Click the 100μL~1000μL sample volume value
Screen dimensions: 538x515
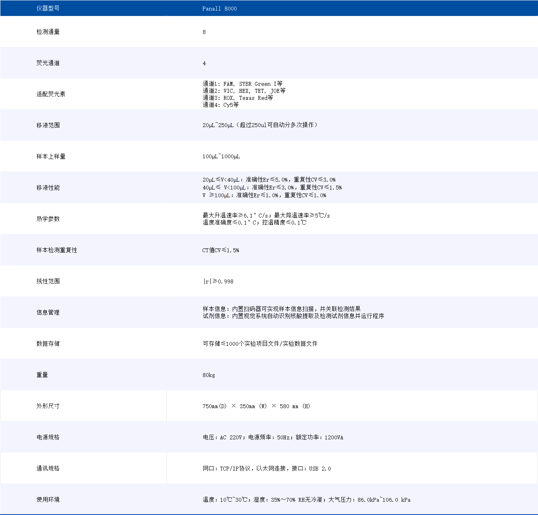click(x=221, y=157)
